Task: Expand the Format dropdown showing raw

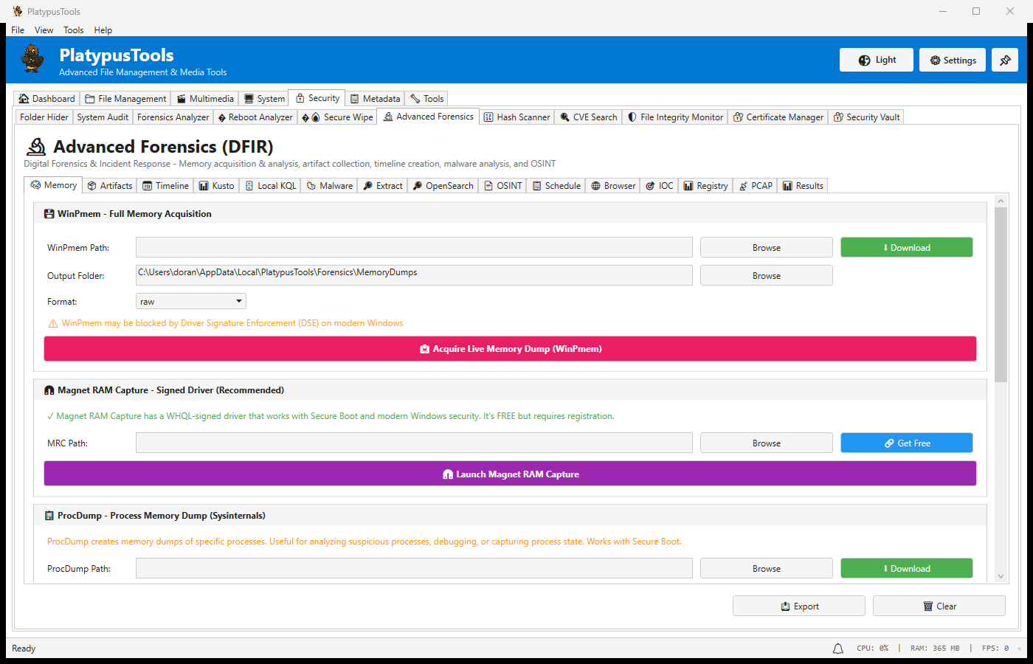Action: [x=190, y=301]
